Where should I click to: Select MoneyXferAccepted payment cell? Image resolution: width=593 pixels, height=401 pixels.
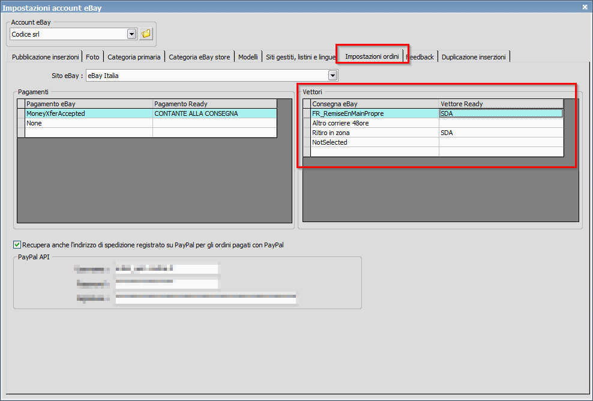click(89, 113)
